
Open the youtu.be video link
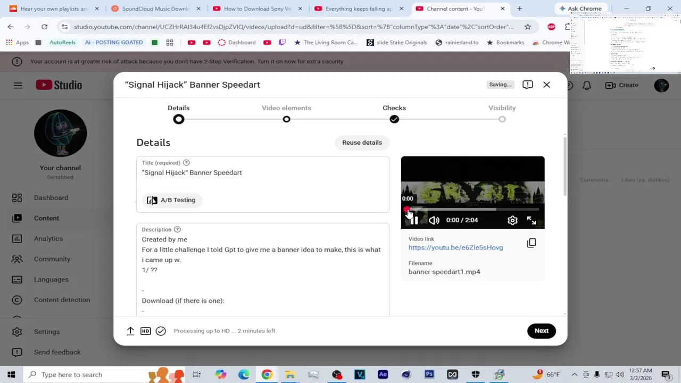pos(455,247)
